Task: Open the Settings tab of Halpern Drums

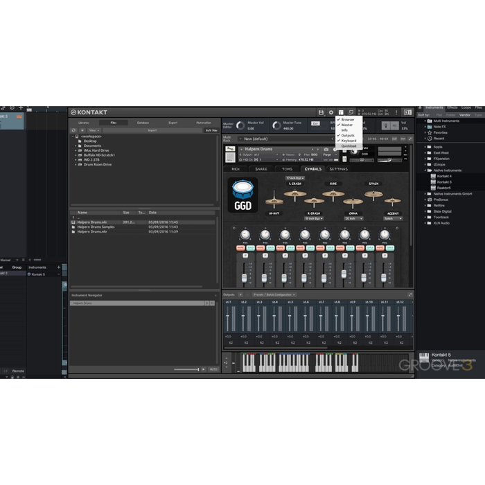Action: point(339,169)
